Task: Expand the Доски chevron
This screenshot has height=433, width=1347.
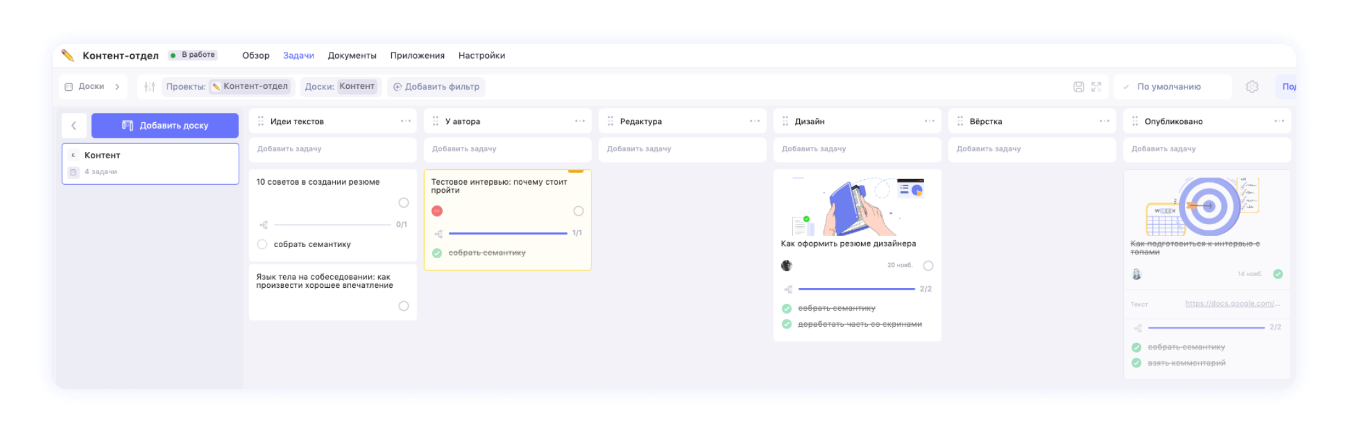Action: click(x=117, y=87)
